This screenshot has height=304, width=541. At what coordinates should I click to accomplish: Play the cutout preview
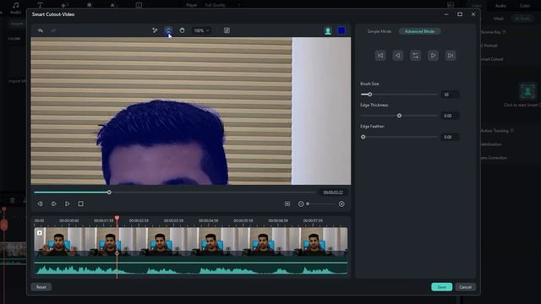pyautogui.click(x=68, y=204)
